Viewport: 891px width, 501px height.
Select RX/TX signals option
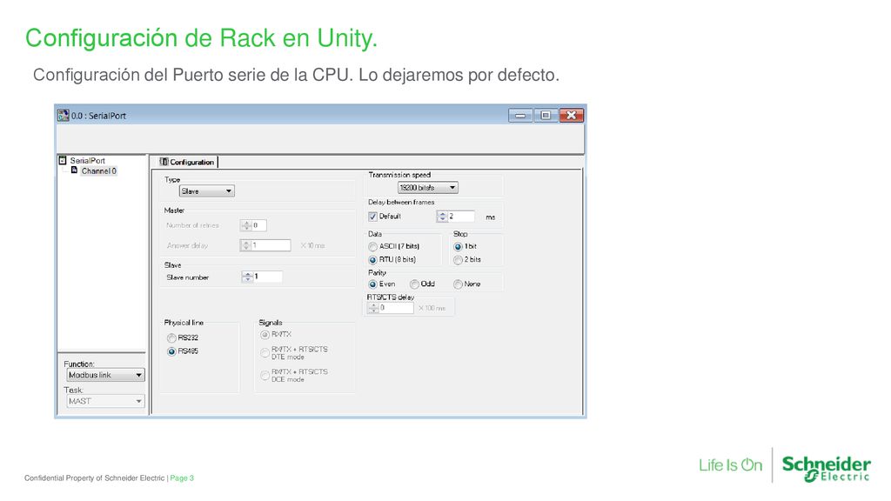click(265, 335)
